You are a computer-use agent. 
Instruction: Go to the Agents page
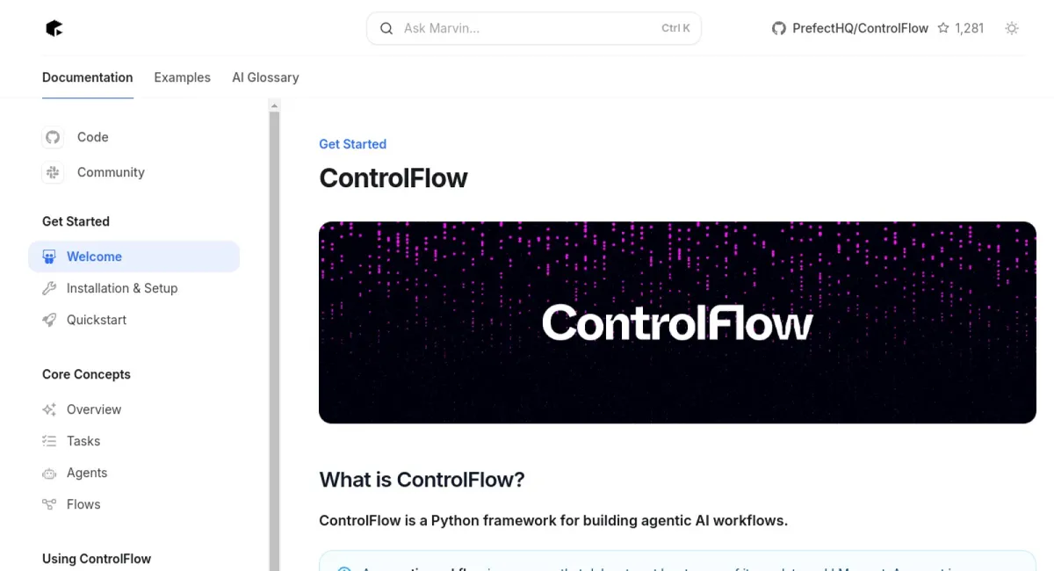tap(87, 473)
